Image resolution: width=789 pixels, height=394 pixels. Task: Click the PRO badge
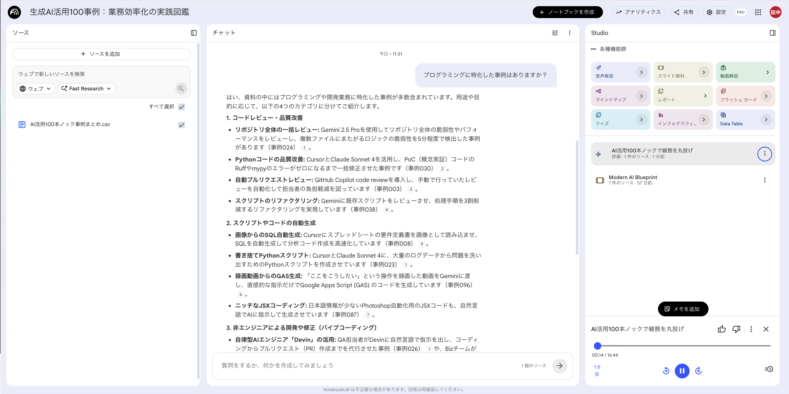pyautogui.click(x=741, y=12)
